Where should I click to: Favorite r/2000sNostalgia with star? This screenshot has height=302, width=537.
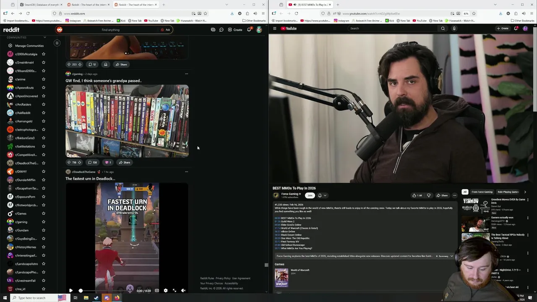(43, 54)
